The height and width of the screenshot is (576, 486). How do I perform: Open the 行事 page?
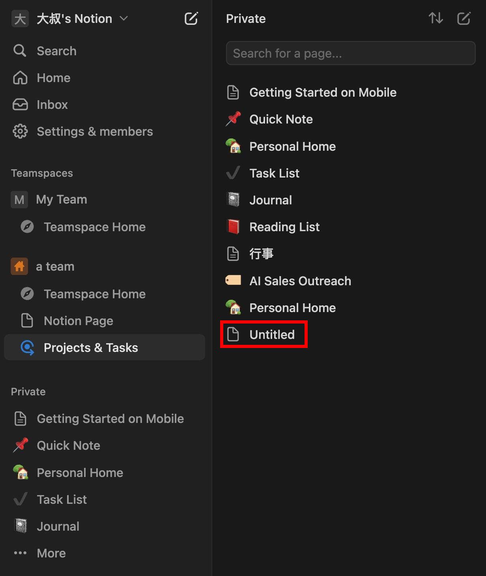(x=261, y=254)
